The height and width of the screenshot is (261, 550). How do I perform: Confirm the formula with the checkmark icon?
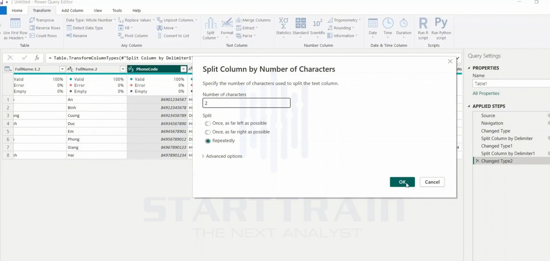tap(24, 58)
